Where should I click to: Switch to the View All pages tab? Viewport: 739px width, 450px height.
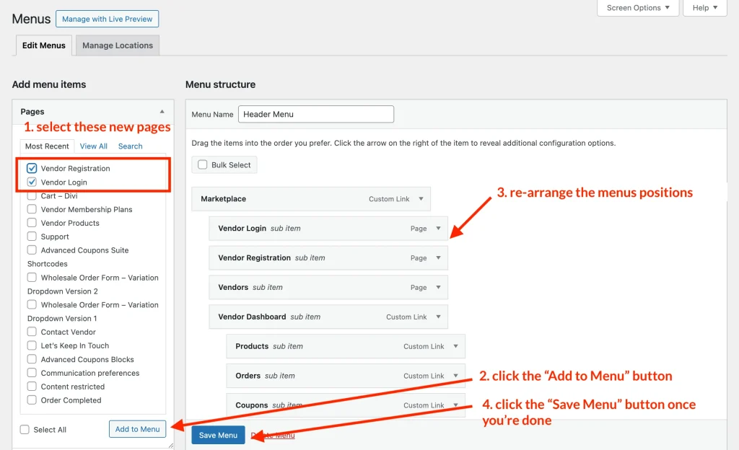(x=94, y=146)
